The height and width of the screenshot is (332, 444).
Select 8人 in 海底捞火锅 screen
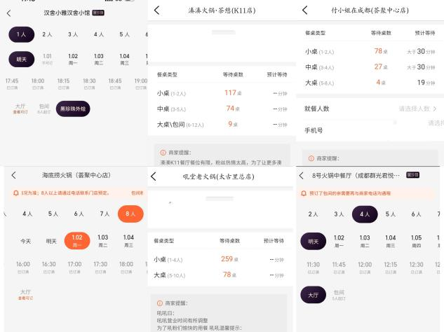(x=130, y=214)
